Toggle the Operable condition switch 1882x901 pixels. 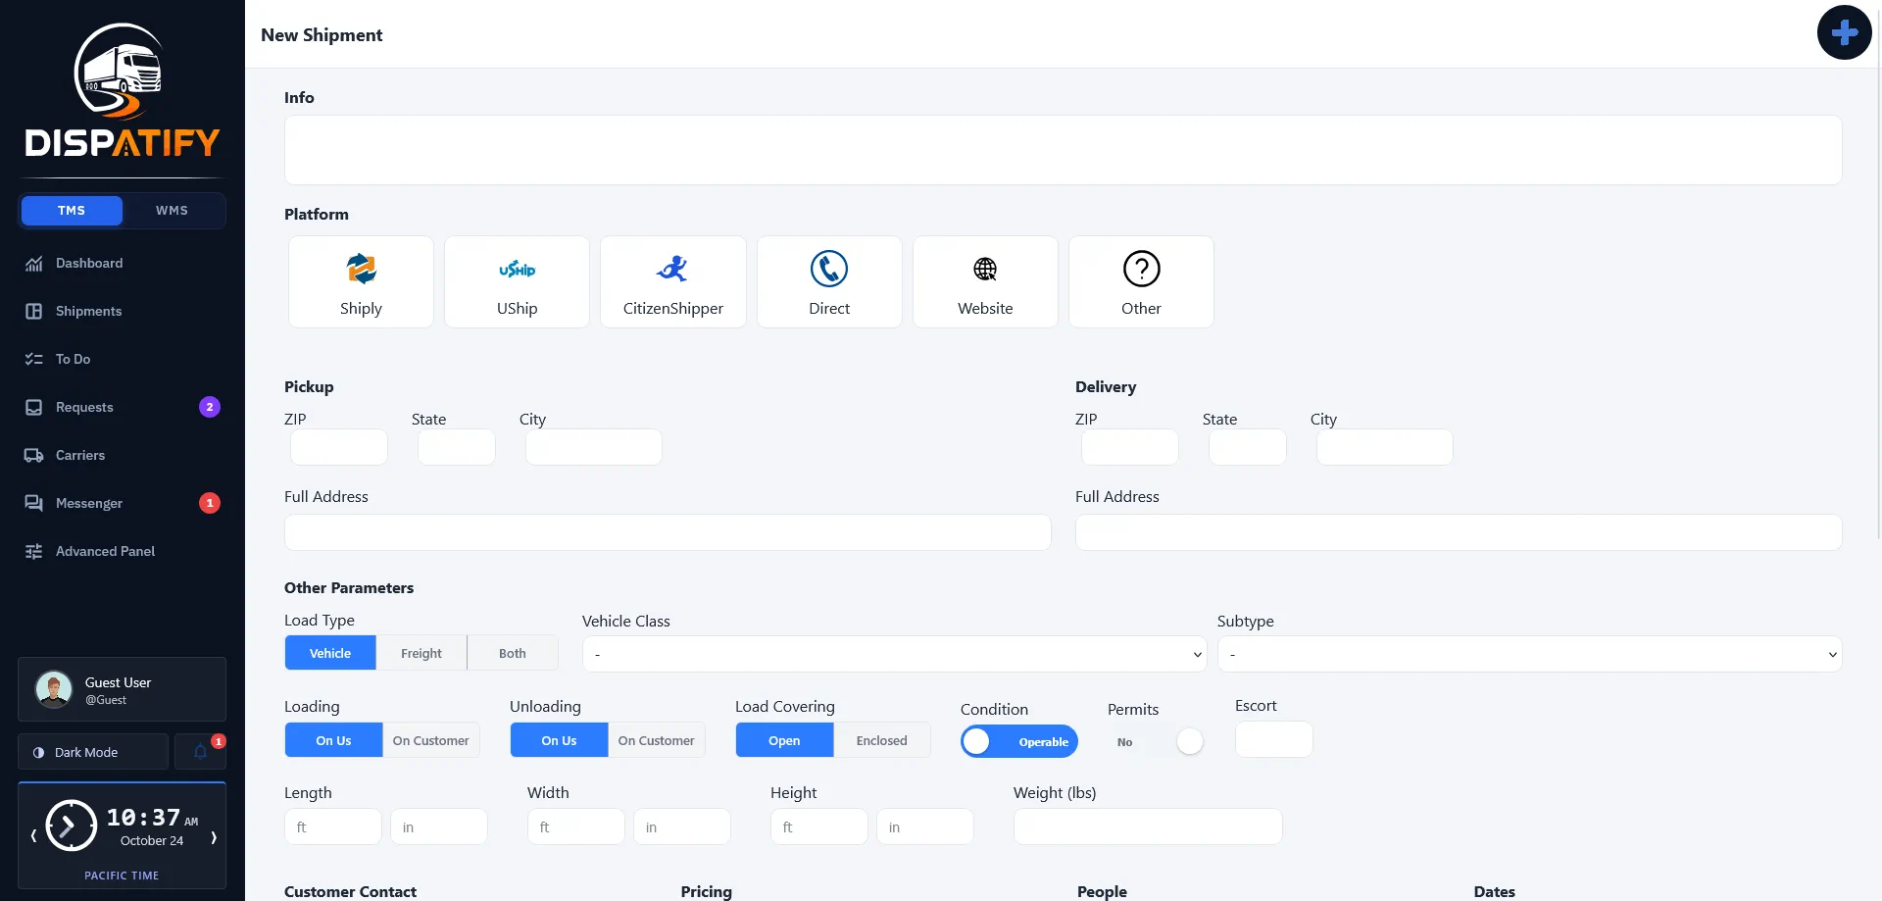tap(1019, 741)
